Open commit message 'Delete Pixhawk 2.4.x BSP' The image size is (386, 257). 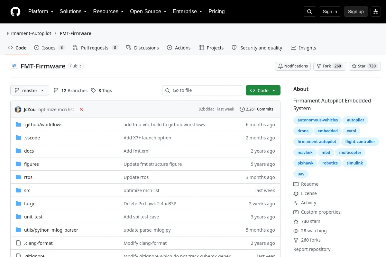point(150,204)
